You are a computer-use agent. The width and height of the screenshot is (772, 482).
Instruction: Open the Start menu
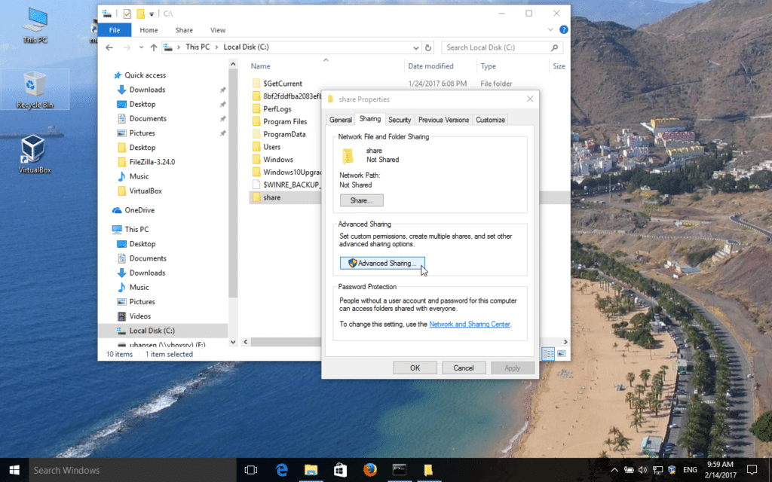[14, 469]
